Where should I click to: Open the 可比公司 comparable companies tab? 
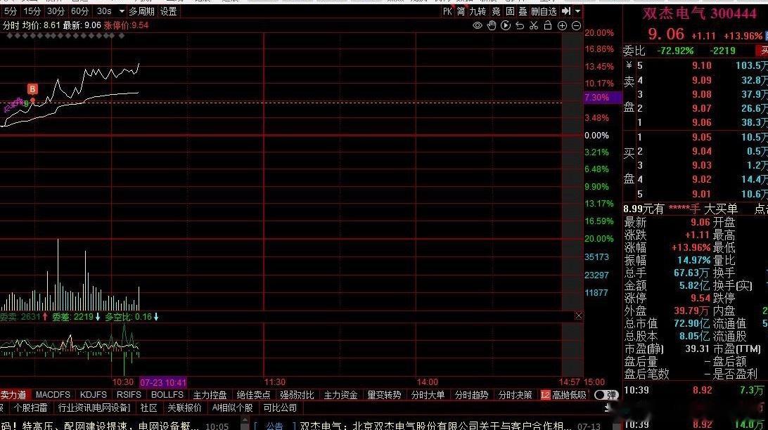click(x=280, y=408)
